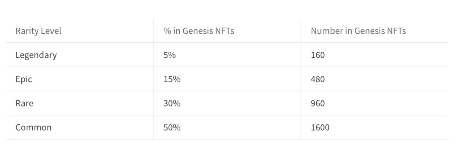Click the 50% percentage cell
The width and height of the screenshot is (460, 156).
(x=172, y=127)
